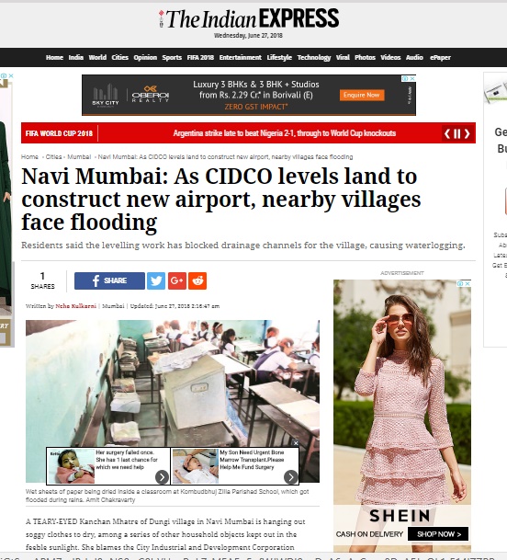Share article on Google Plus
This screenshot has width=507, height=560.
pyautogui.click(x=177, y=280)
